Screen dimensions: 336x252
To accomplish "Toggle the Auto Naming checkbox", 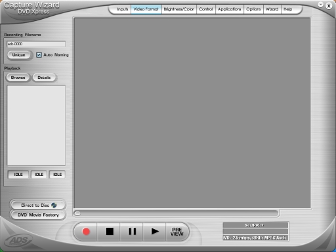I will tap(39, 54).
